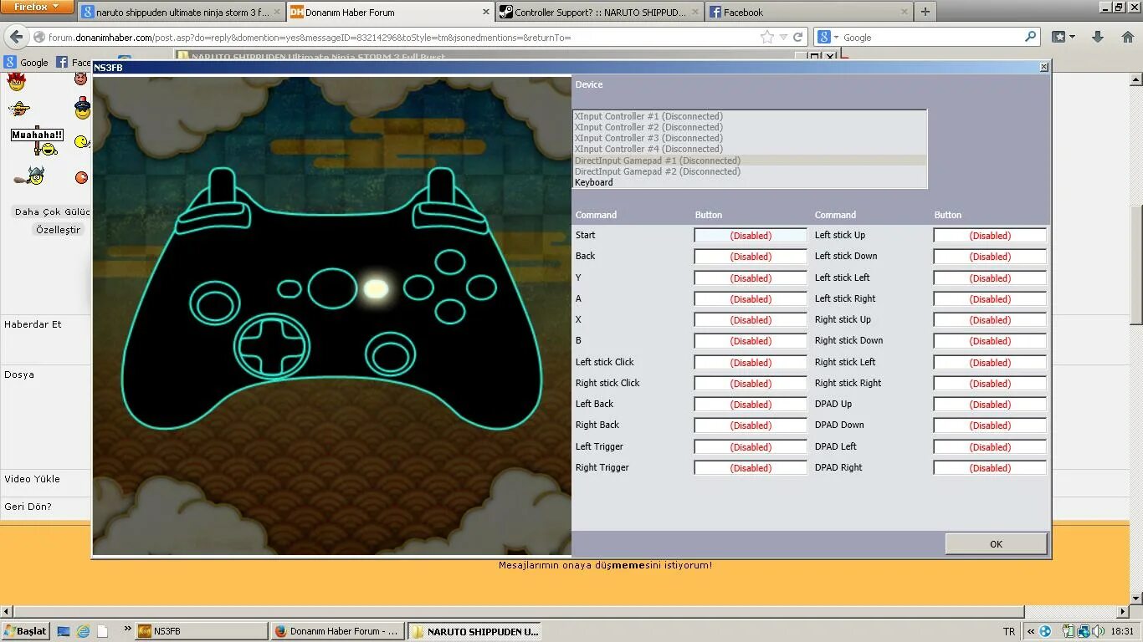
Task: Open Donanım Haber Forum taskbar button
Action: click(x=339, y=631)
